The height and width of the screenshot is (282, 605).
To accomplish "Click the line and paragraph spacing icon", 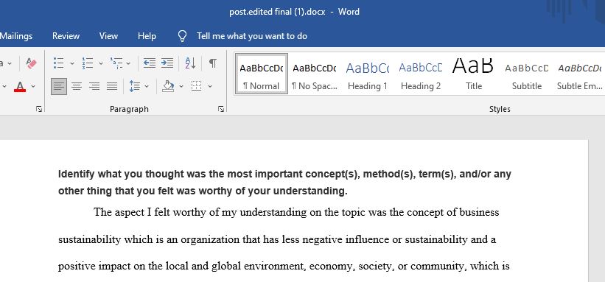I will click(135, 86).
